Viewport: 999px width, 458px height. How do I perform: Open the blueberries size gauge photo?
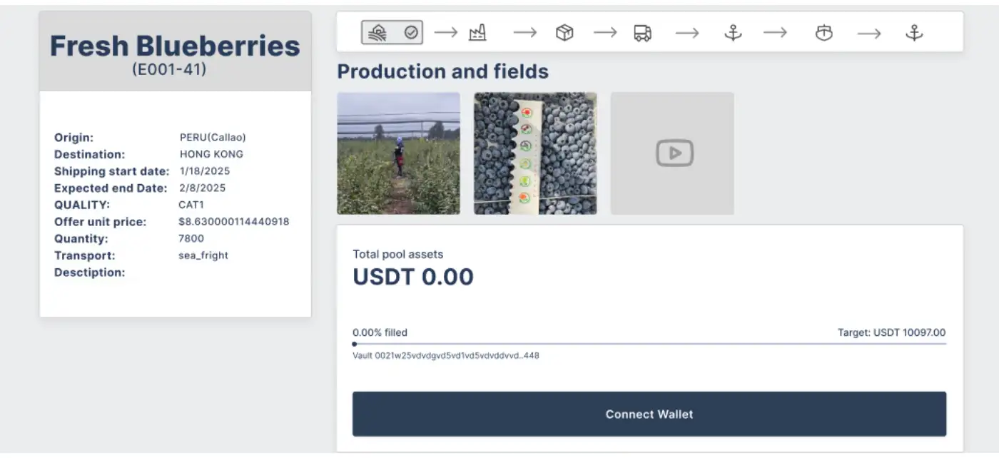coord(535,153)
